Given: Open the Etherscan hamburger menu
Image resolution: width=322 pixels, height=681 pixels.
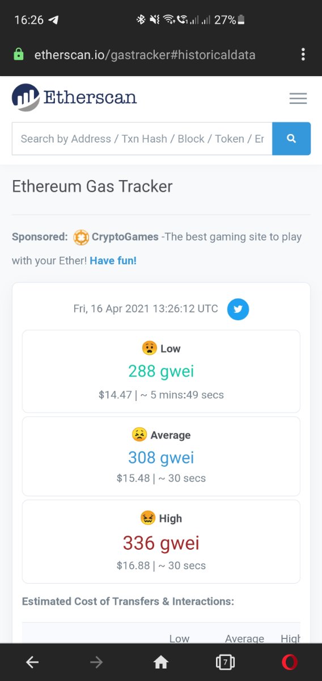Looking at the screenshot, I should 298,98.
